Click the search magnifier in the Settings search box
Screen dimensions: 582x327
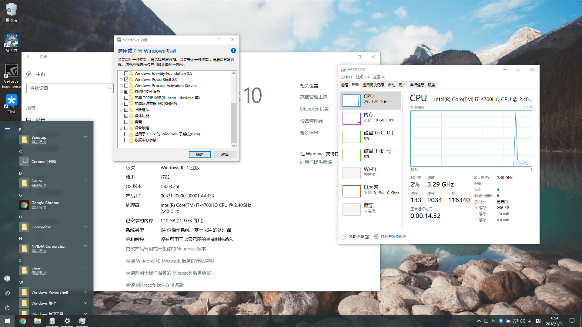(109, 88)
